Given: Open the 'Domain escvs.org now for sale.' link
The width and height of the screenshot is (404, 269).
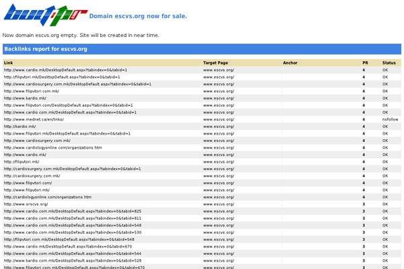Looking at the screenshot, I should tap(138, 16).
